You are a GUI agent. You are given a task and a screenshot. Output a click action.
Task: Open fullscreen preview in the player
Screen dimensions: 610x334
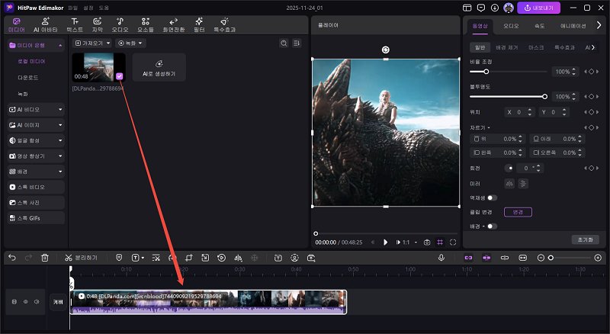click(453, 242)
